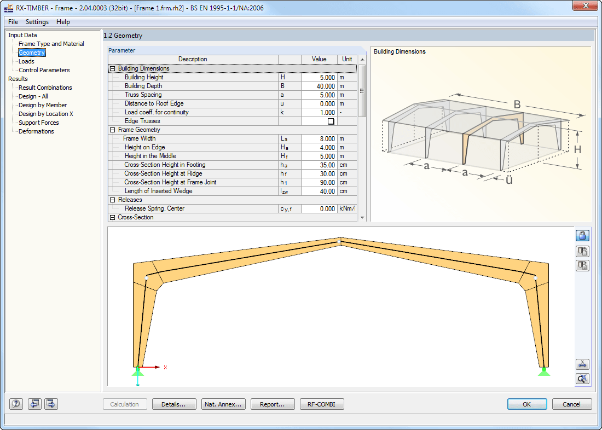Image resolution: width=602 pixels, height=430 pixels.
Task: Select Frame Type and Material in tree
Action: [x=51, y=44]
